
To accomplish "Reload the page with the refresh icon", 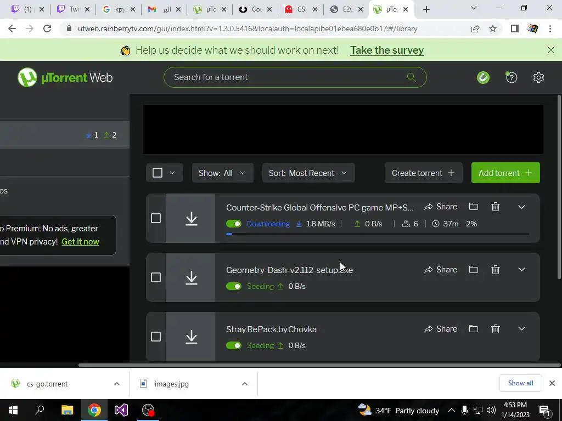I will pos(47,29).
